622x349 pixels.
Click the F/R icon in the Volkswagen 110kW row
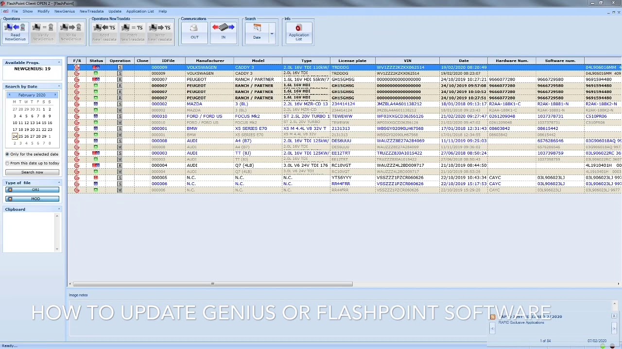pos(77,67)
